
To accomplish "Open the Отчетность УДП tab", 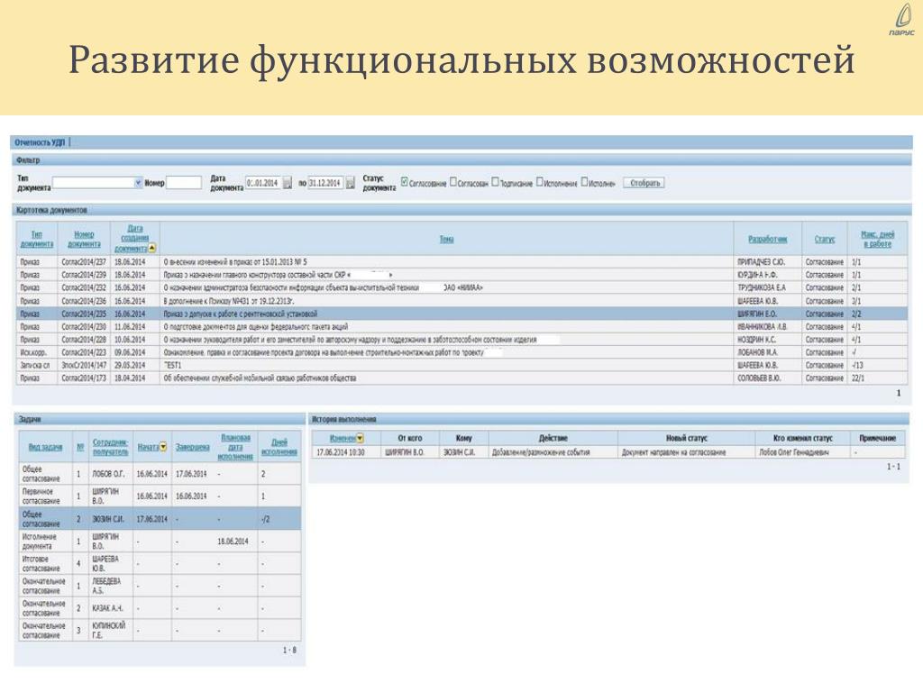I will [x=40, y=142].
